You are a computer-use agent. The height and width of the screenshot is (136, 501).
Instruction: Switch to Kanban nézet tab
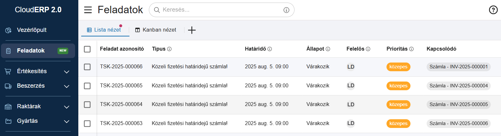[156, 30]
